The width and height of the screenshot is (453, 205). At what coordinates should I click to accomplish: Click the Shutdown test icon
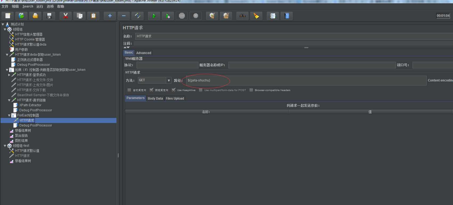[x=195, y=16]
